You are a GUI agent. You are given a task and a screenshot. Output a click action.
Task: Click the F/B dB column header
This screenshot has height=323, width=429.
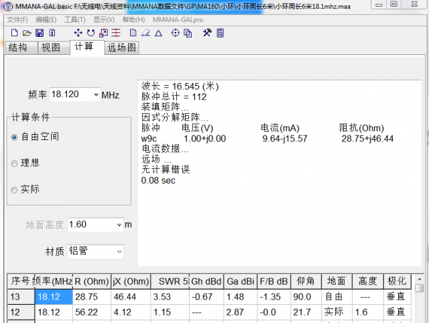pyautogui.click(x=274, y=281)
